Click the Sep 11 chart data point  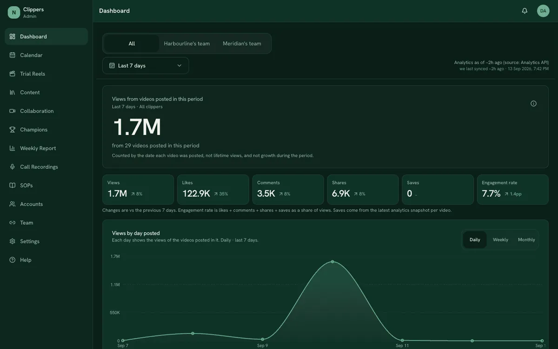click(403, 340)
